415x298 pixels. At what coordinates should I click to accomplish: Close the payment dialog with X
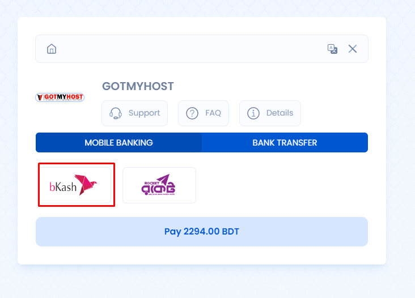click(353, 49)
